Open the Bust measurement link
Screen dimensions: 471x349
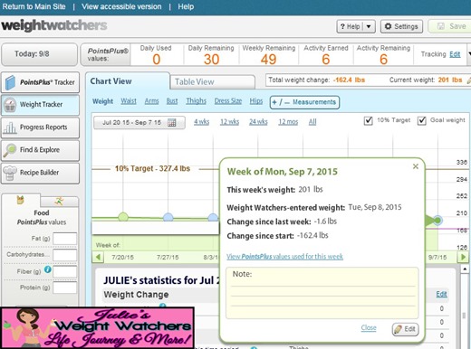point(172,101)
